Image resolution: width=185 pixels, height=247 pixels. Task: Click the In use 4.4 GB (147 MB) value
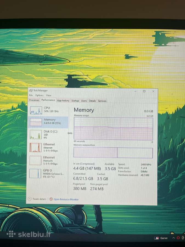(87, 169)
